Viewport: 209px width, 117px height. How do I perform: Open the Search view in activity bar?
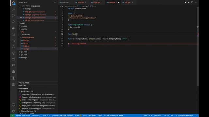coord(13,9)
